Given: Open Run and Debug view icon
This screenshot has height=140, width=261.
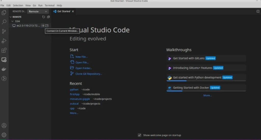Looking at the screenshot, I should [4, 41].
